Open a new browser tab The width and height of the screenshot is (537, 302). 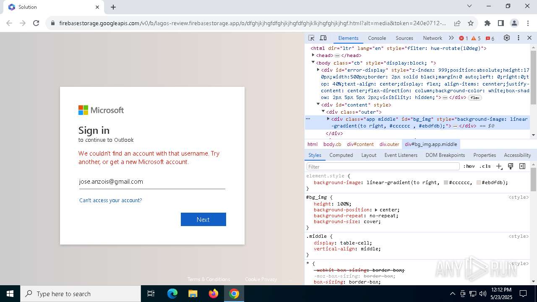pyautogui.click(x=113, y=7)
